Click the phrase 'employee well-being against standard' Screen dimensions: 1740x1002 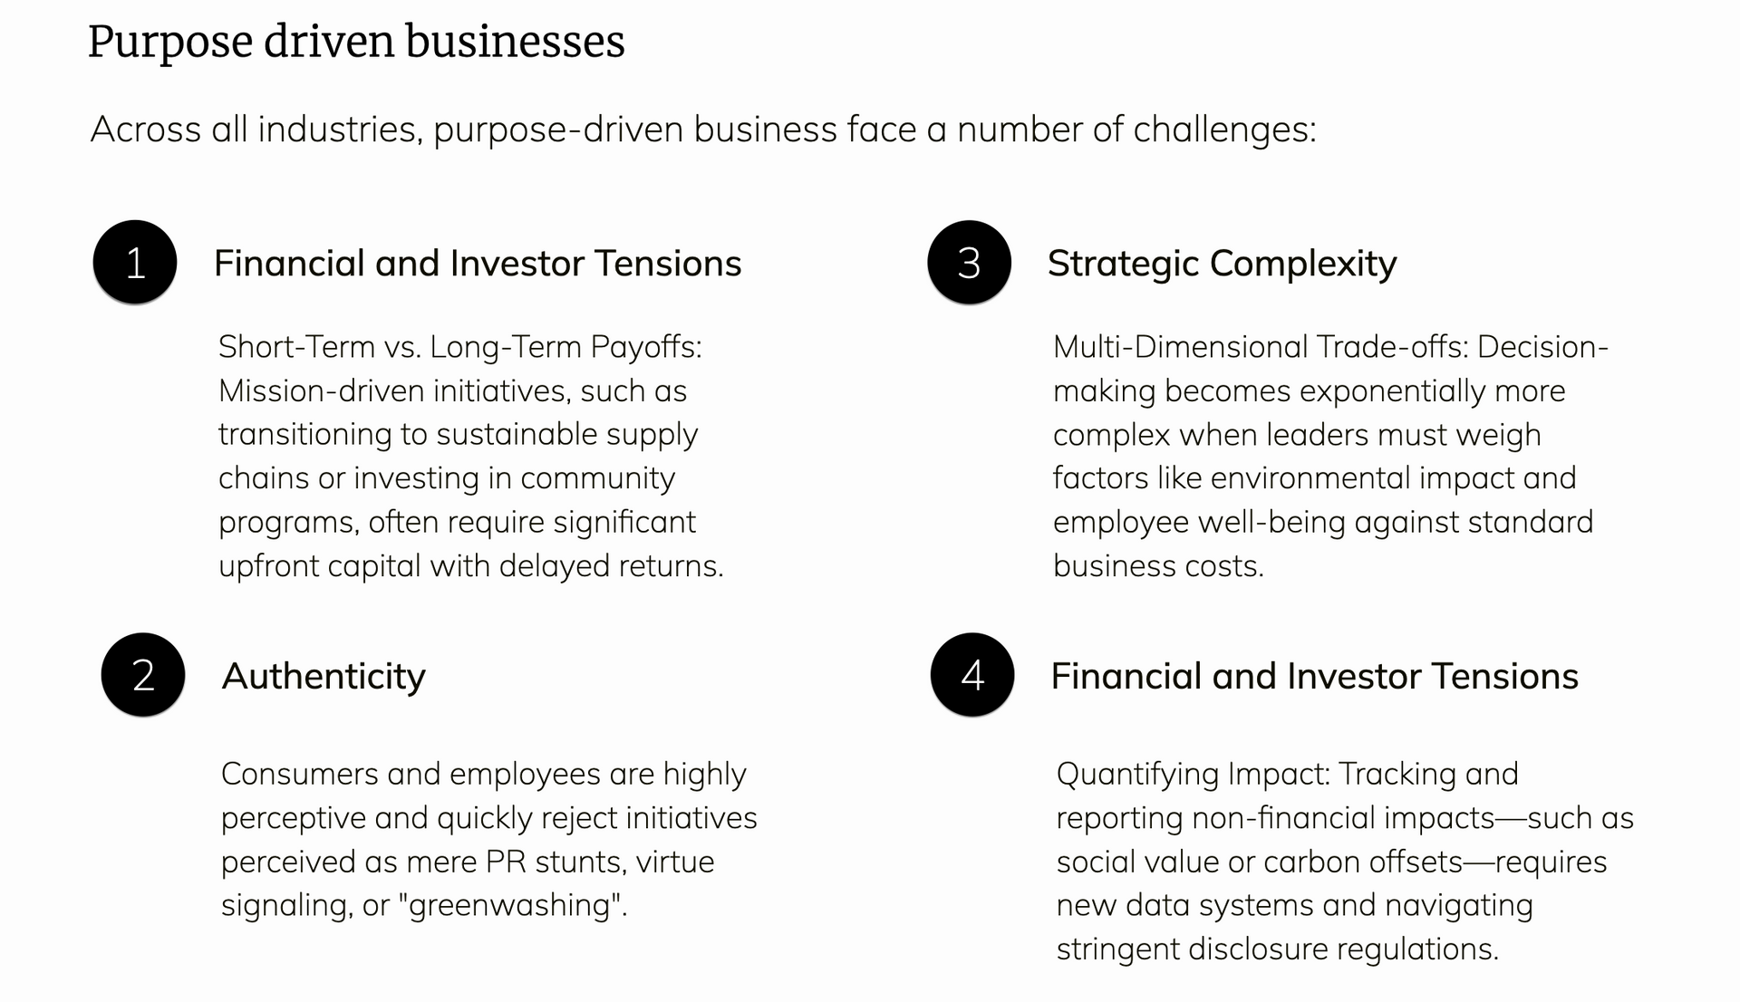click(1323, 523)
